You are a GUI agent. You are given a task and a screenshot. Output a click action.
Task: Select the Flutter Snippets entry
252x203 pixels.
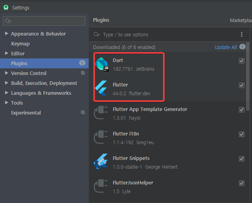pos(131,158)
